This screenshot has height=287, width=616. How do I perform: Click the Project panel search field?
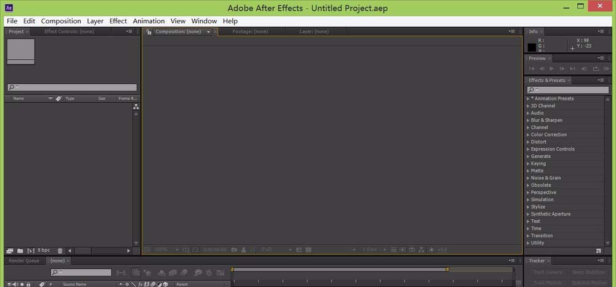click(72, 87)
